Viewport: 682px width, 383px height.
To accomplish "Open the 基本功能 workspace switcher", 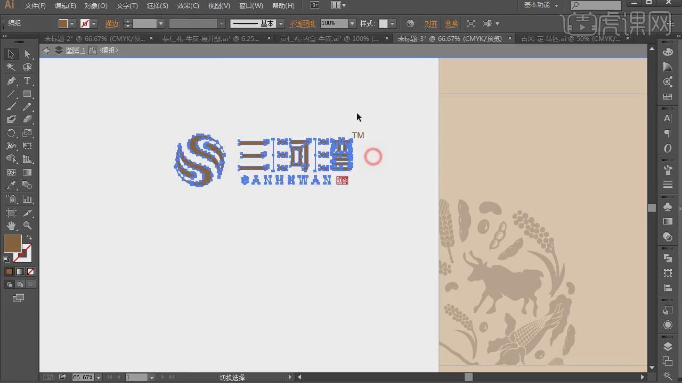I will click(x=541, y=5).
